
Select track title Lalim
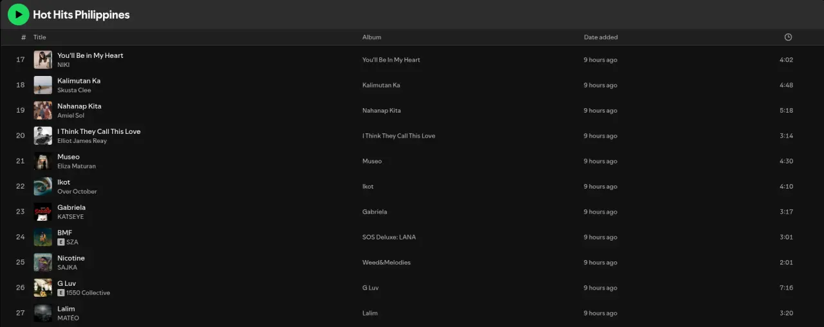66,308
